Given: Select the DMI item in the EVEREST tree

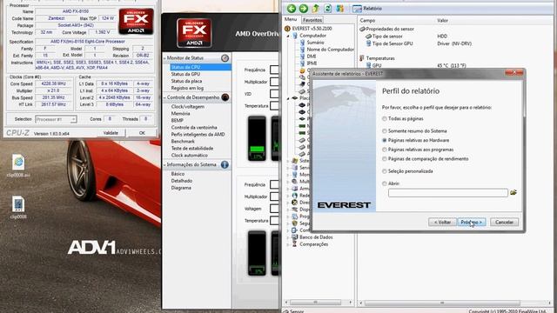Looking at the screenshot, I should pyautogui.click(x=312, y=56).
